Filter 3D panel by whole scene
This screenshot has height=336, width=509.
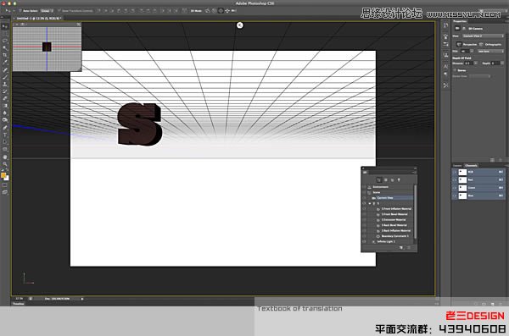[379, 179]
